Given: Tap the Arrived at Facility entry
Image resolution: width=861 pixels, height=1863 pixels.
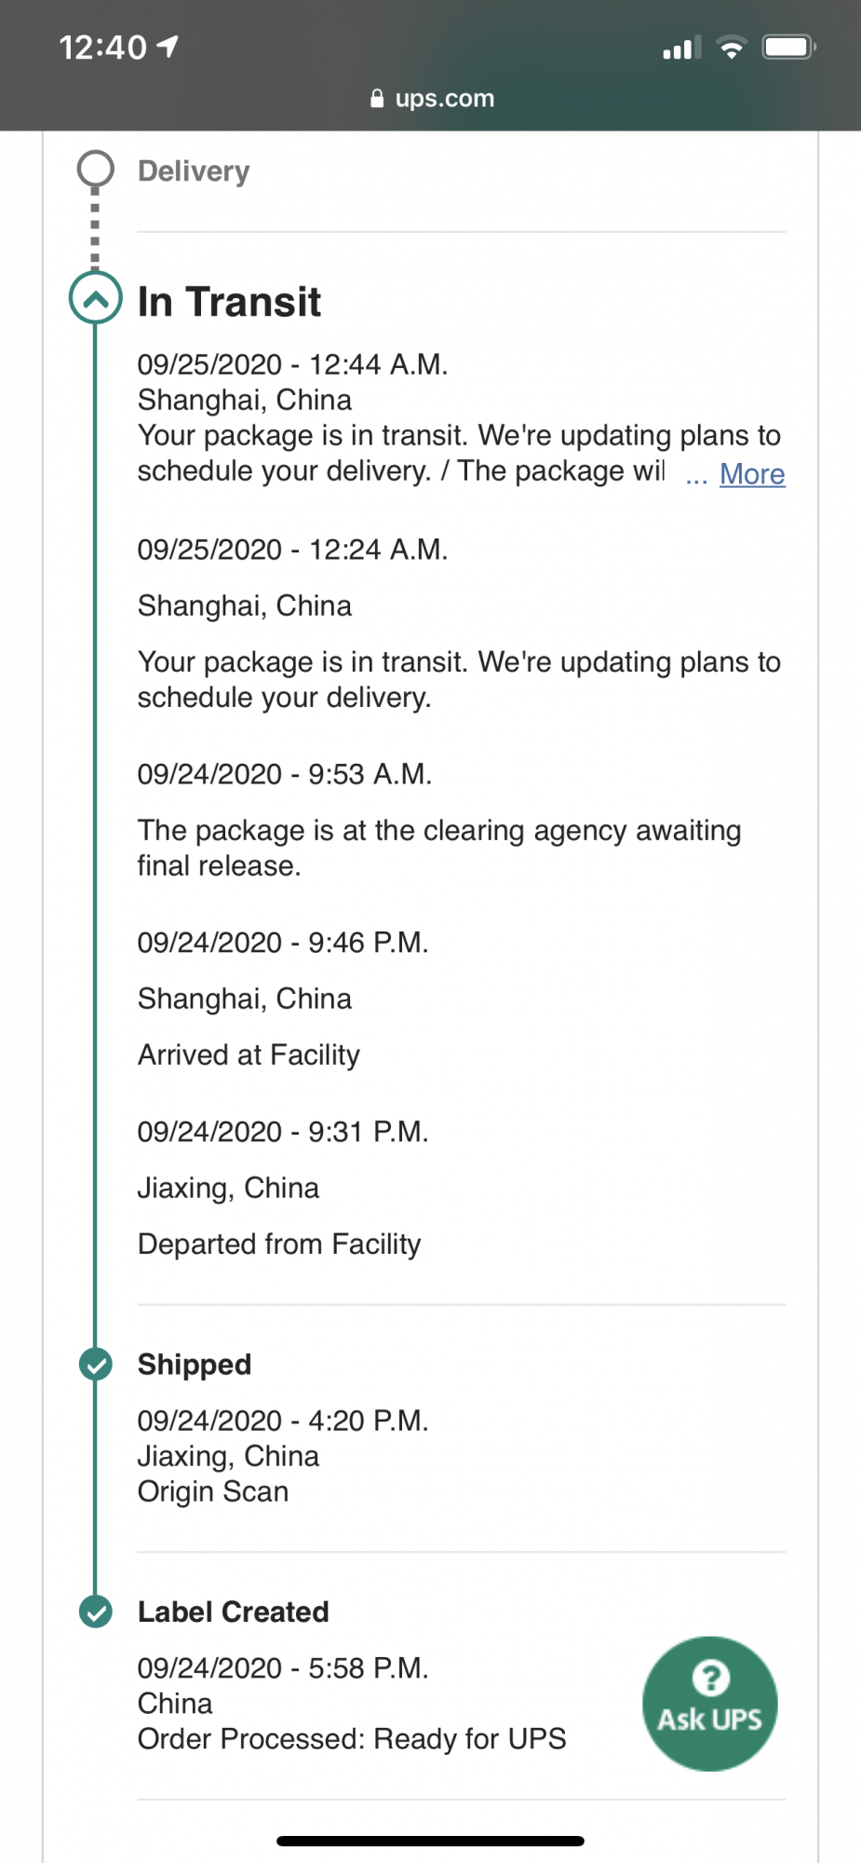Looking at the screenshot, I should [249, 1054].
